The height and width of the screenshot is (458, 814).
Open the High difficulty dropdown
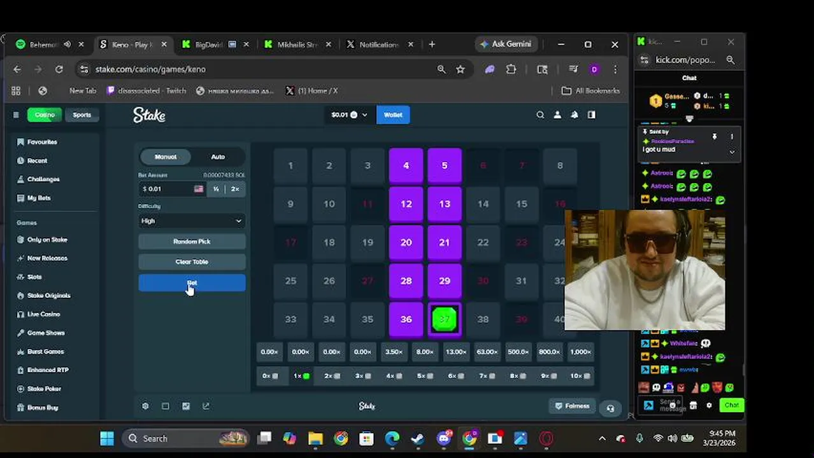tap(192, 221)
